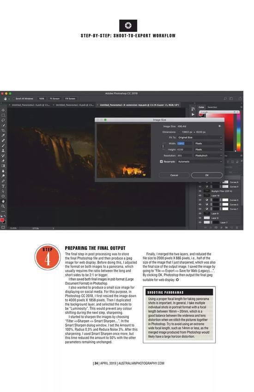Switch to the Swatches panel tab

212,107
